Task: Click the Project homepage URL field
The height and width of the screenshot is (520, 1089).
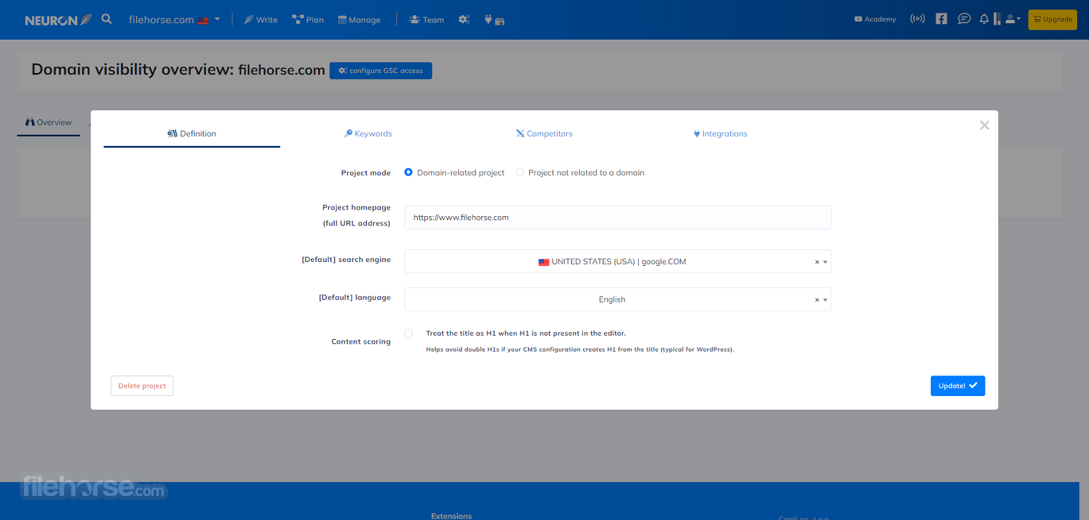Action: point(618,218)
